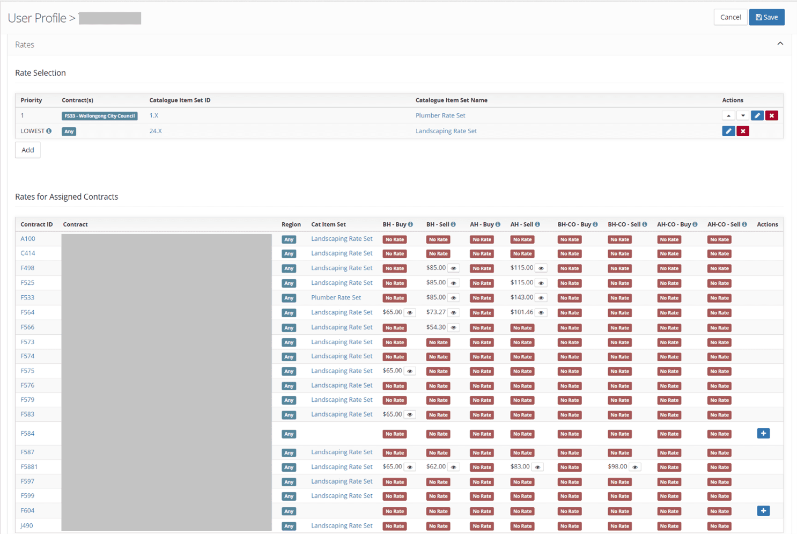Click the Rates section header
The height and width of the screenshot is (534, 797).
point(25,45)
